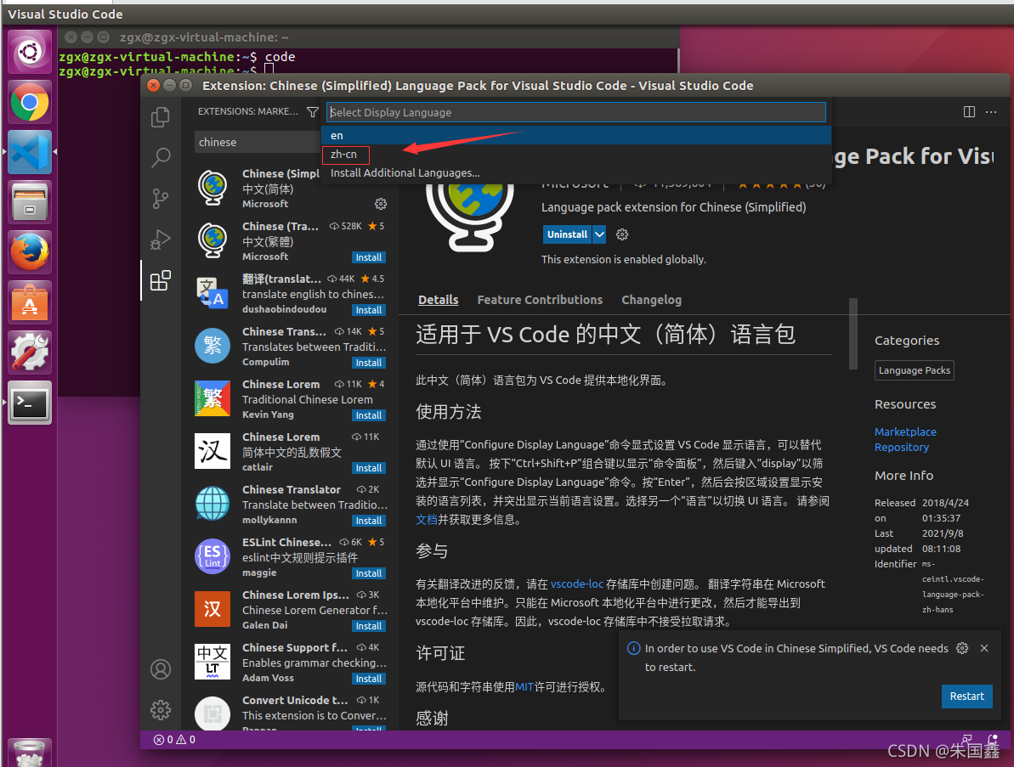
Task: Install the translate english to chinese extension
Action: click(369, 310)
